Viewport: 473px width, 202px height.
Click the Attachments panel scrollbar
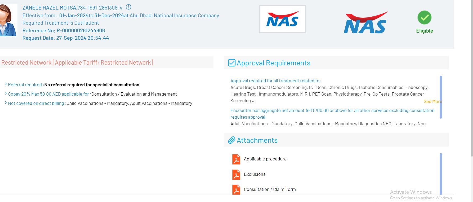click(x=441, y=174)
